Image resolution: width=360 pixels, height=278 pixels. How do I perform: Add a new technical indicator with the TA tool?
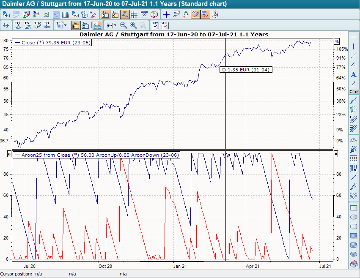[17, 25]
